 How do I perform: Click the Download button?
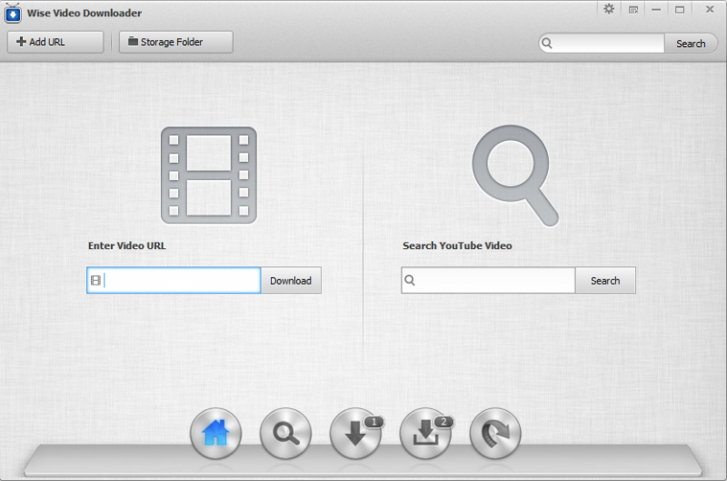[291, 281]
